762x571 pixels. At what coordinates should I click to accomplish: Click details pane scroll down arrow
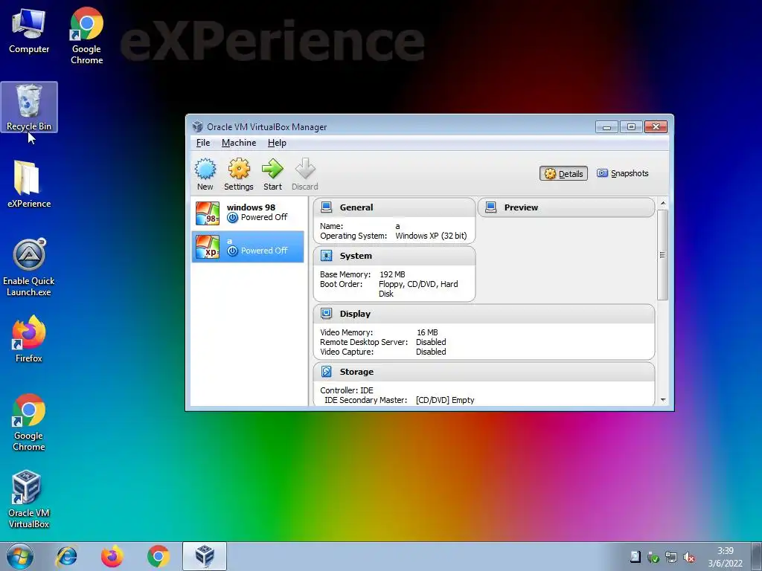click(x=663, y=400)
